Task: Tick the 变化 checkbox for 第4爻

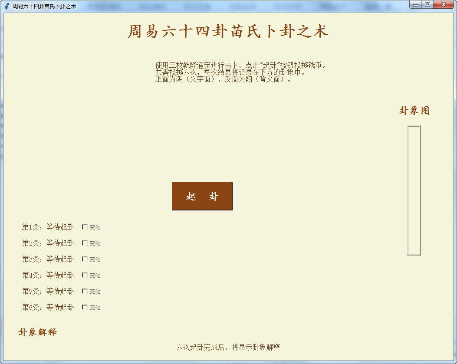Action: 85,275
